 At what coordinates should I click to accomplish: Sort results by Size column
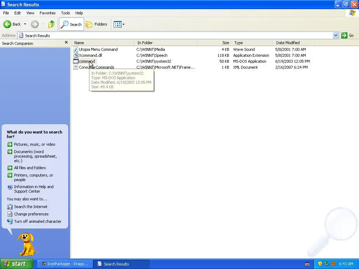coord(214,43)
